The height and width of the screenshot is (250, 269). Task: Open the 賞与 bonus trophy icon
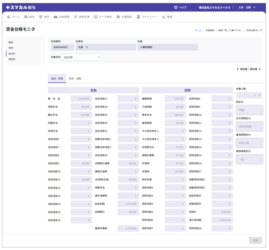pos(41,17)
